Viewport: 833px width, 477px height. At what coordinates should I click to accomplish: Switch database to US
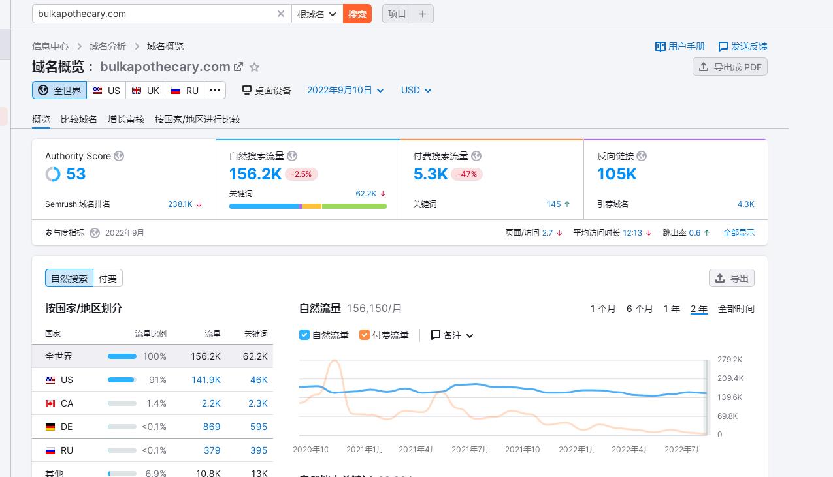coord(106,90)
